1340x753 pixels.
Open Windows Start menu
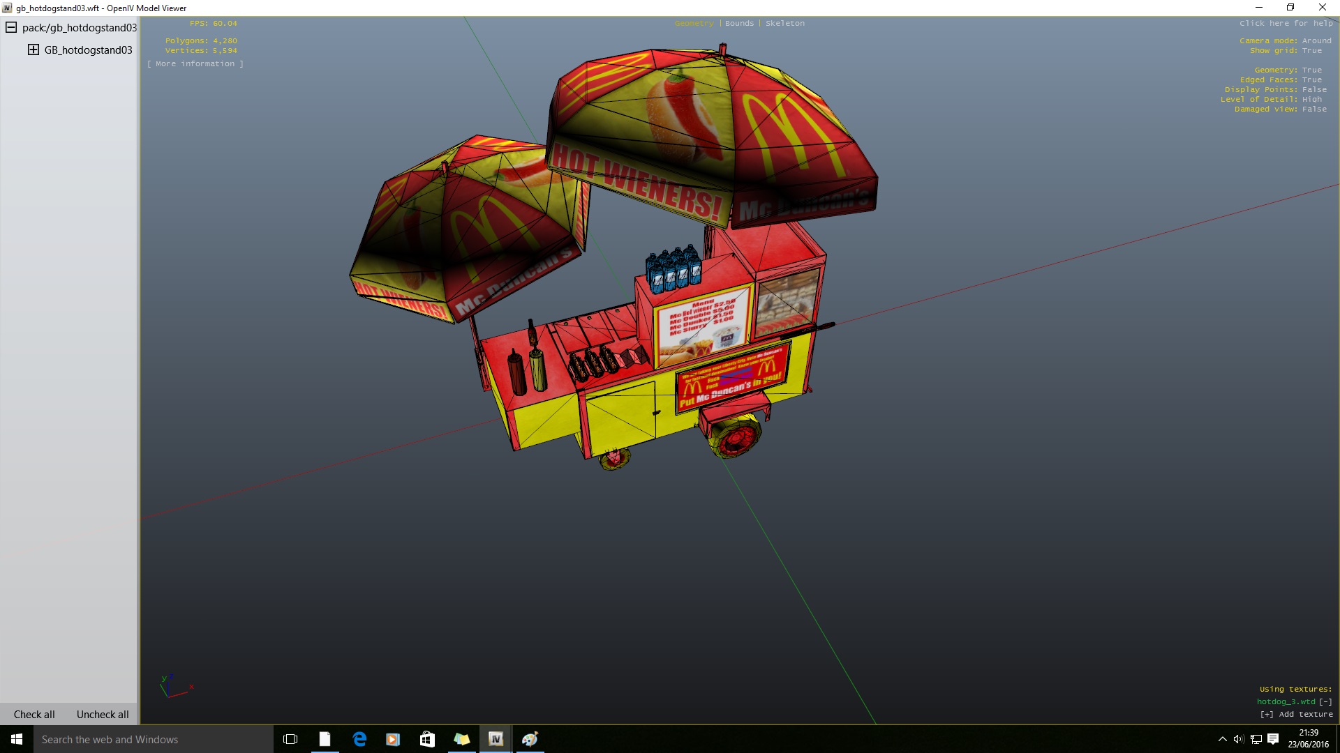[x=17, y=739]
